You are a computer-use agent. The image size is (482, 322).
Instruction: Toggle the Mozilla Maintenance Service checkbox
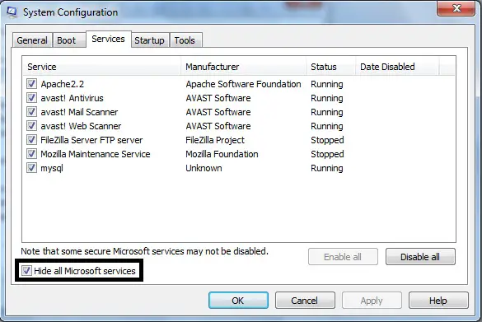click(x=31, y=154)
